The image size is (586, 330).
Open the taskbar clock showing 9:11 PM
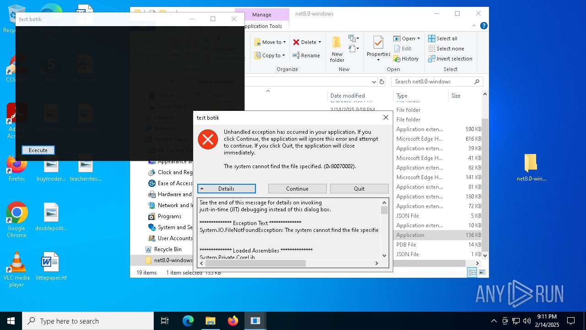[x=547, y=321]
